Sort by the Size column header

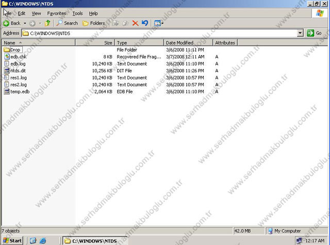coord(95,43)
